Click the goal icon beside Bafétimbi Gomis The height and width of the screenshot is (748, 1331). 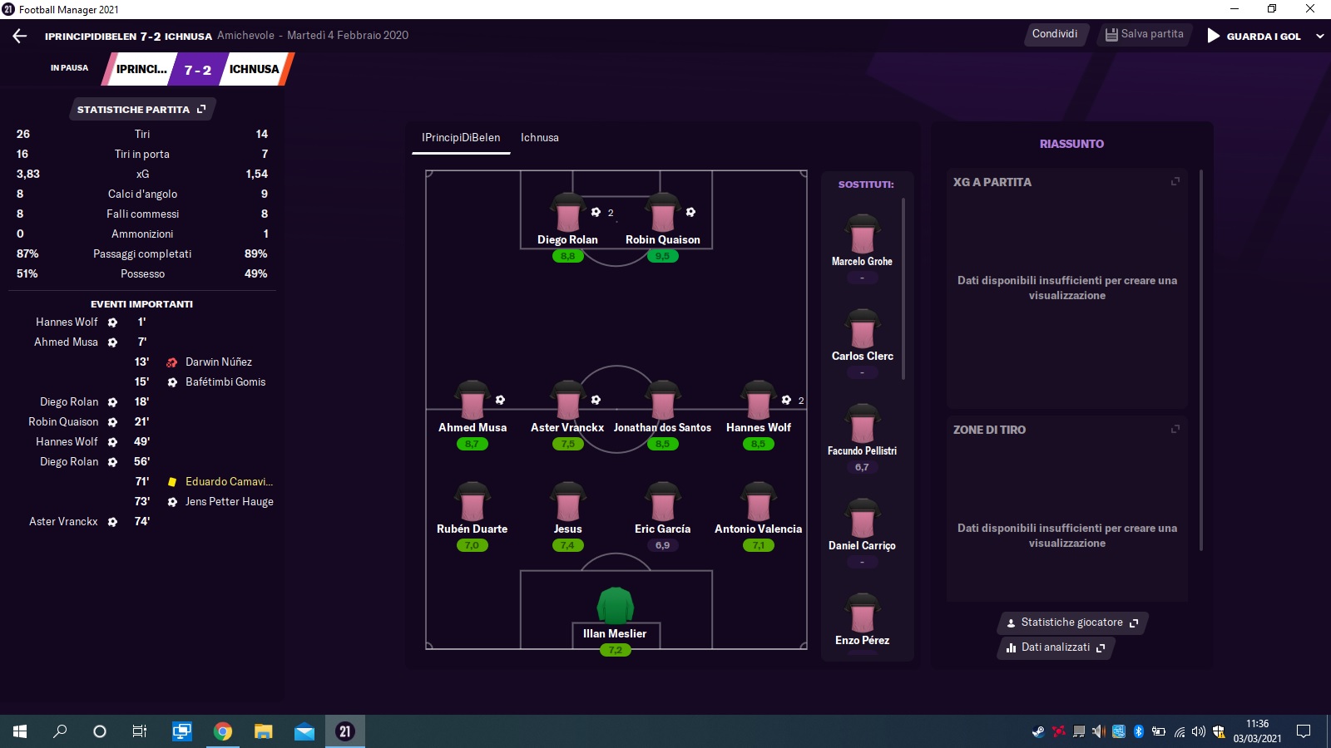pyautogui.click(x=172, y=382)
